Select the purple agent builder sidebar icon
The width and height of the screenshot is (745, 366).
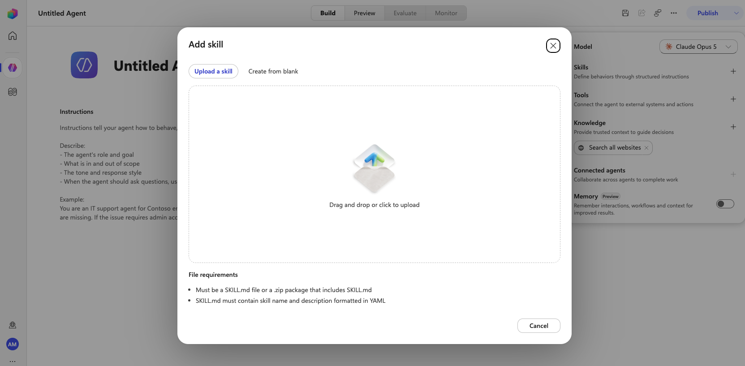pyautogui.click(x=13, y=68)
